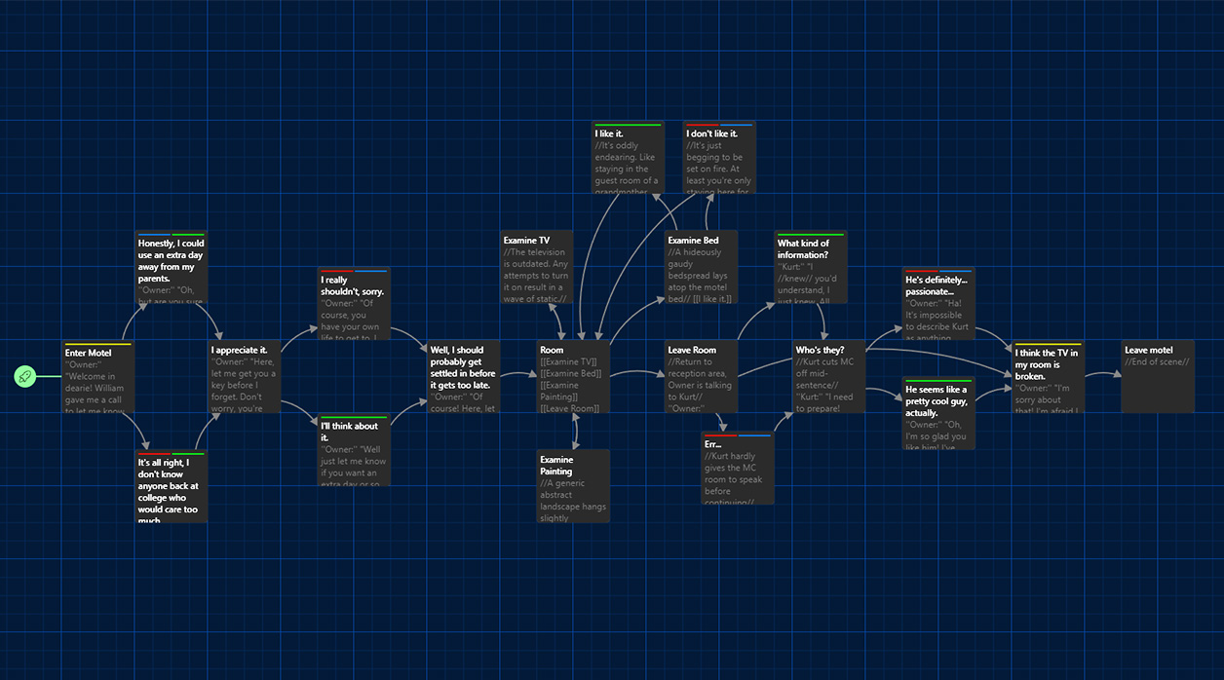Screen dimensions: 1224x680
Task: Select the 'It's all right' passage node
Action: click(172, 487)
